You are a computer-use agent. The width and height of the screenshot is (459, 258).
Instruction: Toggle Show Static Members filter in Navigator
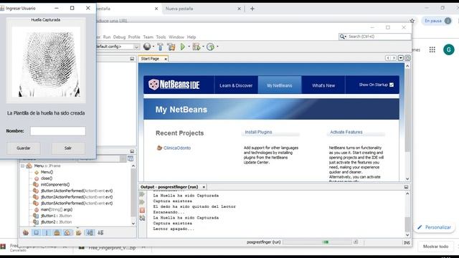click(x=47, y=233)
